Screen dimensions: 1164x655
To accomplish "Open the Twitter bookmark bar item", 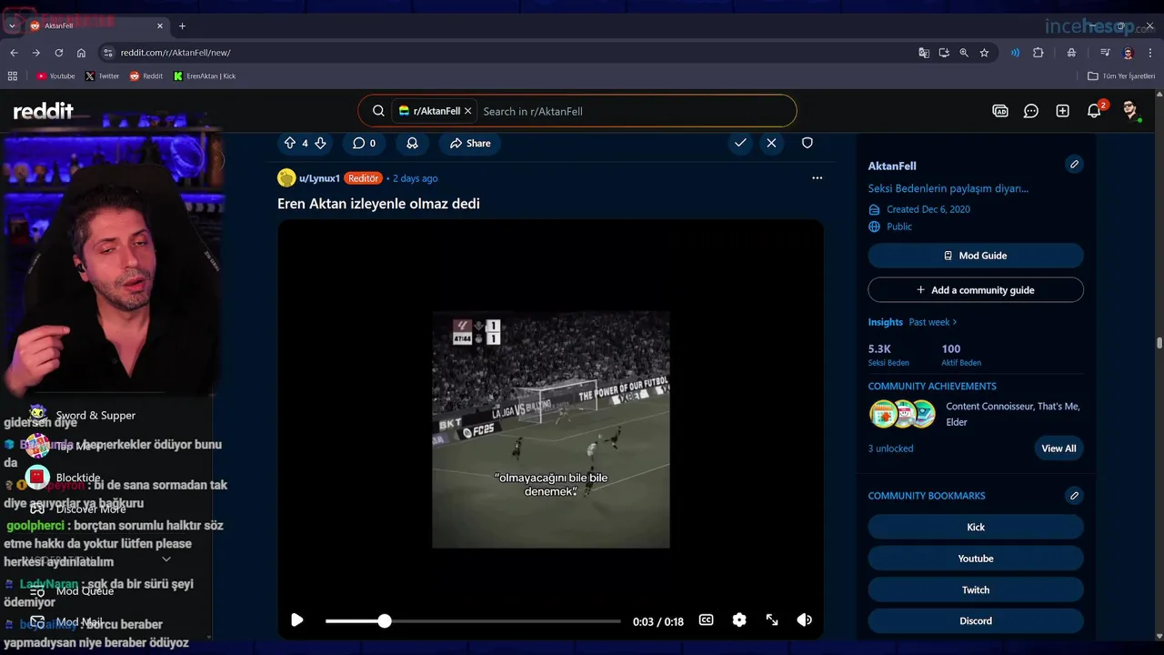I will [102, 76].
